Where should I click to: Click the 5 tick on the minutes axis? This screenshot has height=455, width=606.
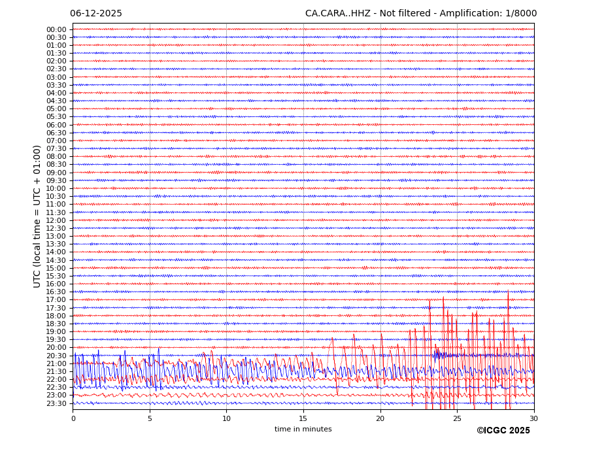click(150, 418)
